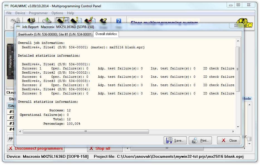Screen dimensions: 260x165
Task: Click the load project green arrow icon
Action: tap(47, 20)
